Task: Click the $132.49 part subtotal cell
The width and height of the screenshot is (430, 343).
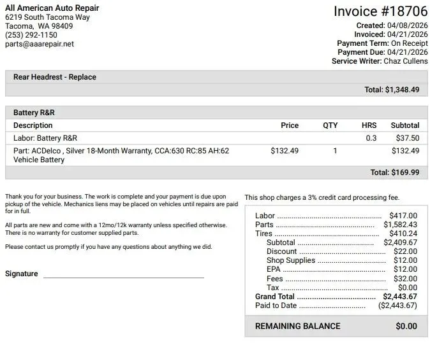Action: [405, 151]
